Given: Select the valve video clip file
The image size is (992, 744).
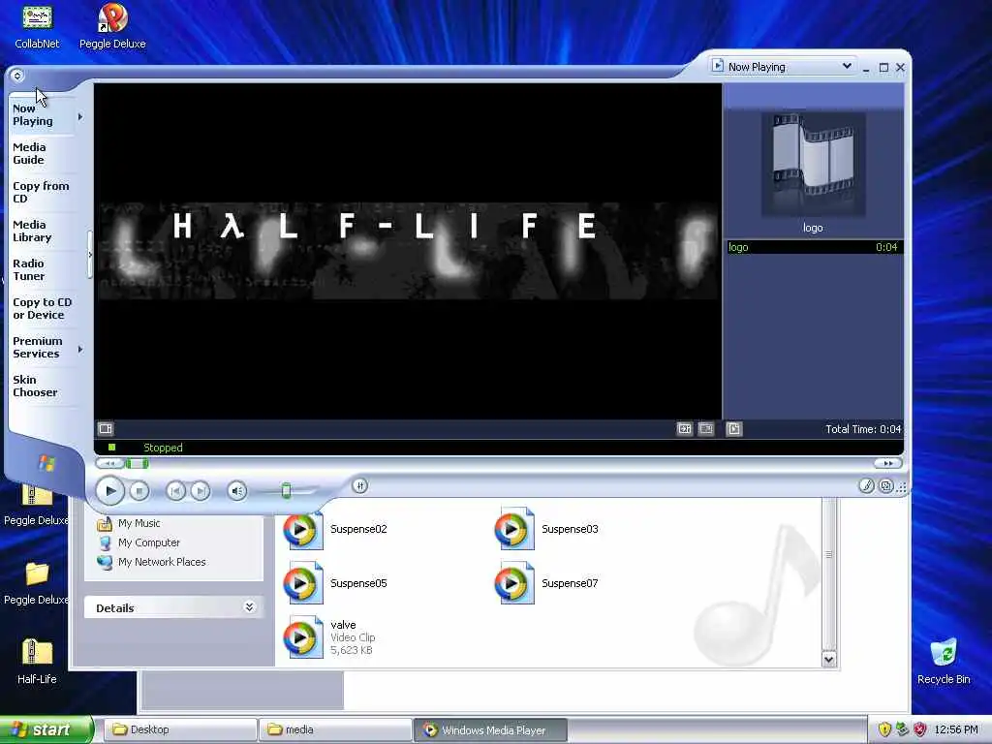Looking at the screenshot, I should click(x=330, y=637).
